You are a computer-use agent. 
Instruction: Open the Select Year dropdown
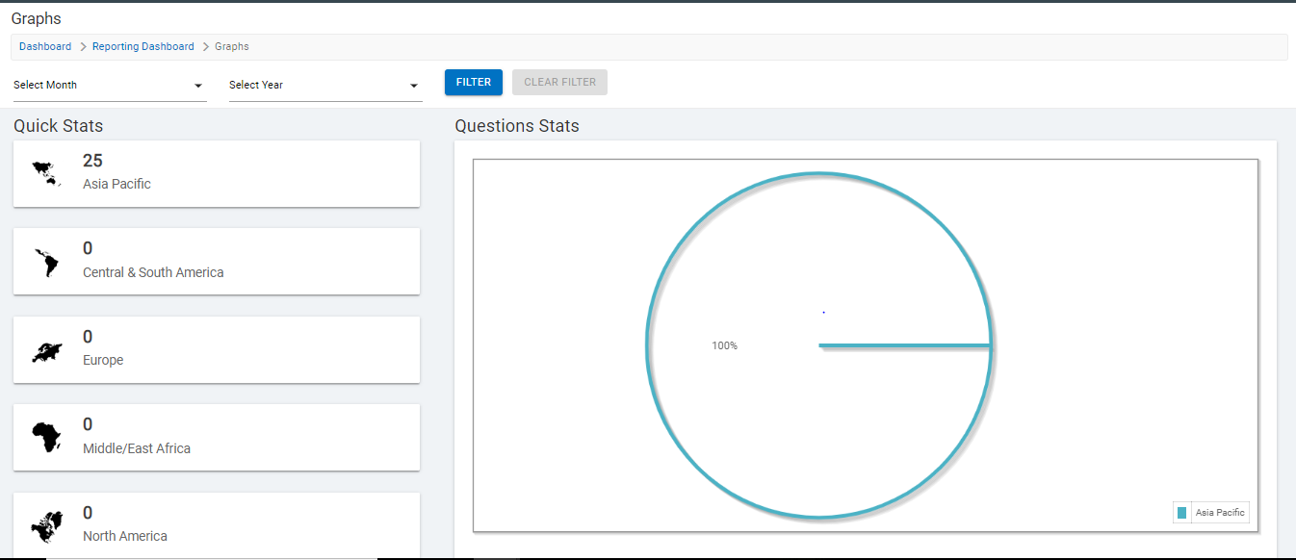pyautogui.click(x=324, y=86)
